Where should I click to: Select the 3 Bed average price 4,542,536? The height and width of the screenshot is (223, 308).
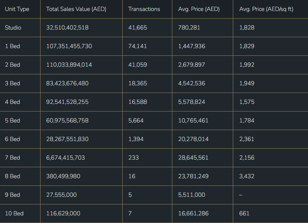coord(192,83)
